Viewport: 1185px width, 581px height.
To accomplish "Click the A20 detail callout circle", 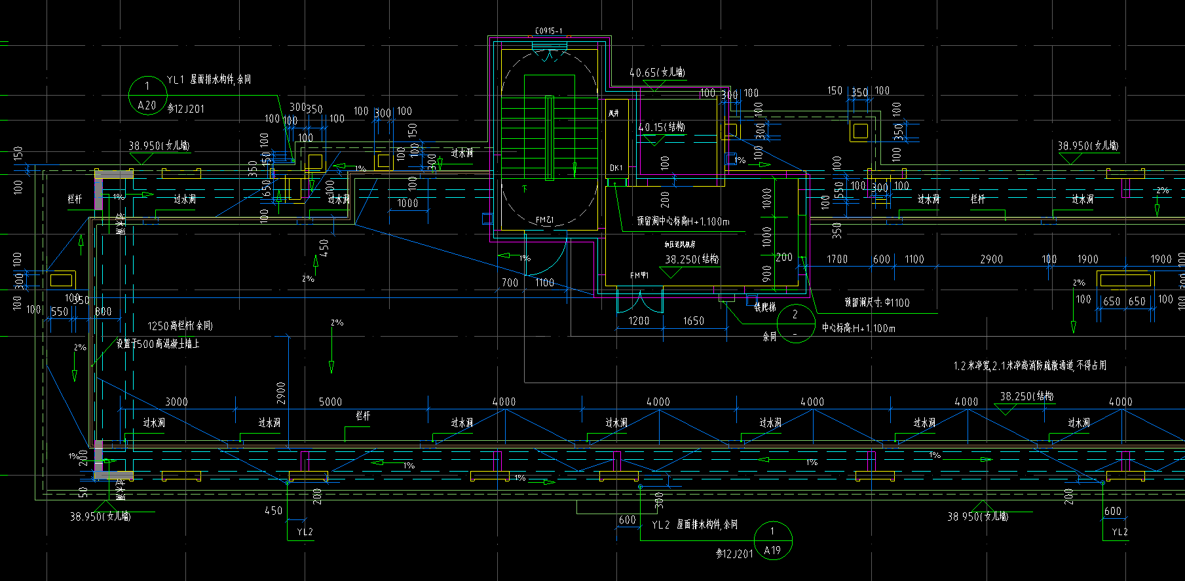I will coord(147,96).
